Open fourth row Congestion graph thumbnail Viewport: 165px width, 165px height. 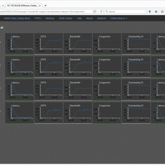point(107,113)
